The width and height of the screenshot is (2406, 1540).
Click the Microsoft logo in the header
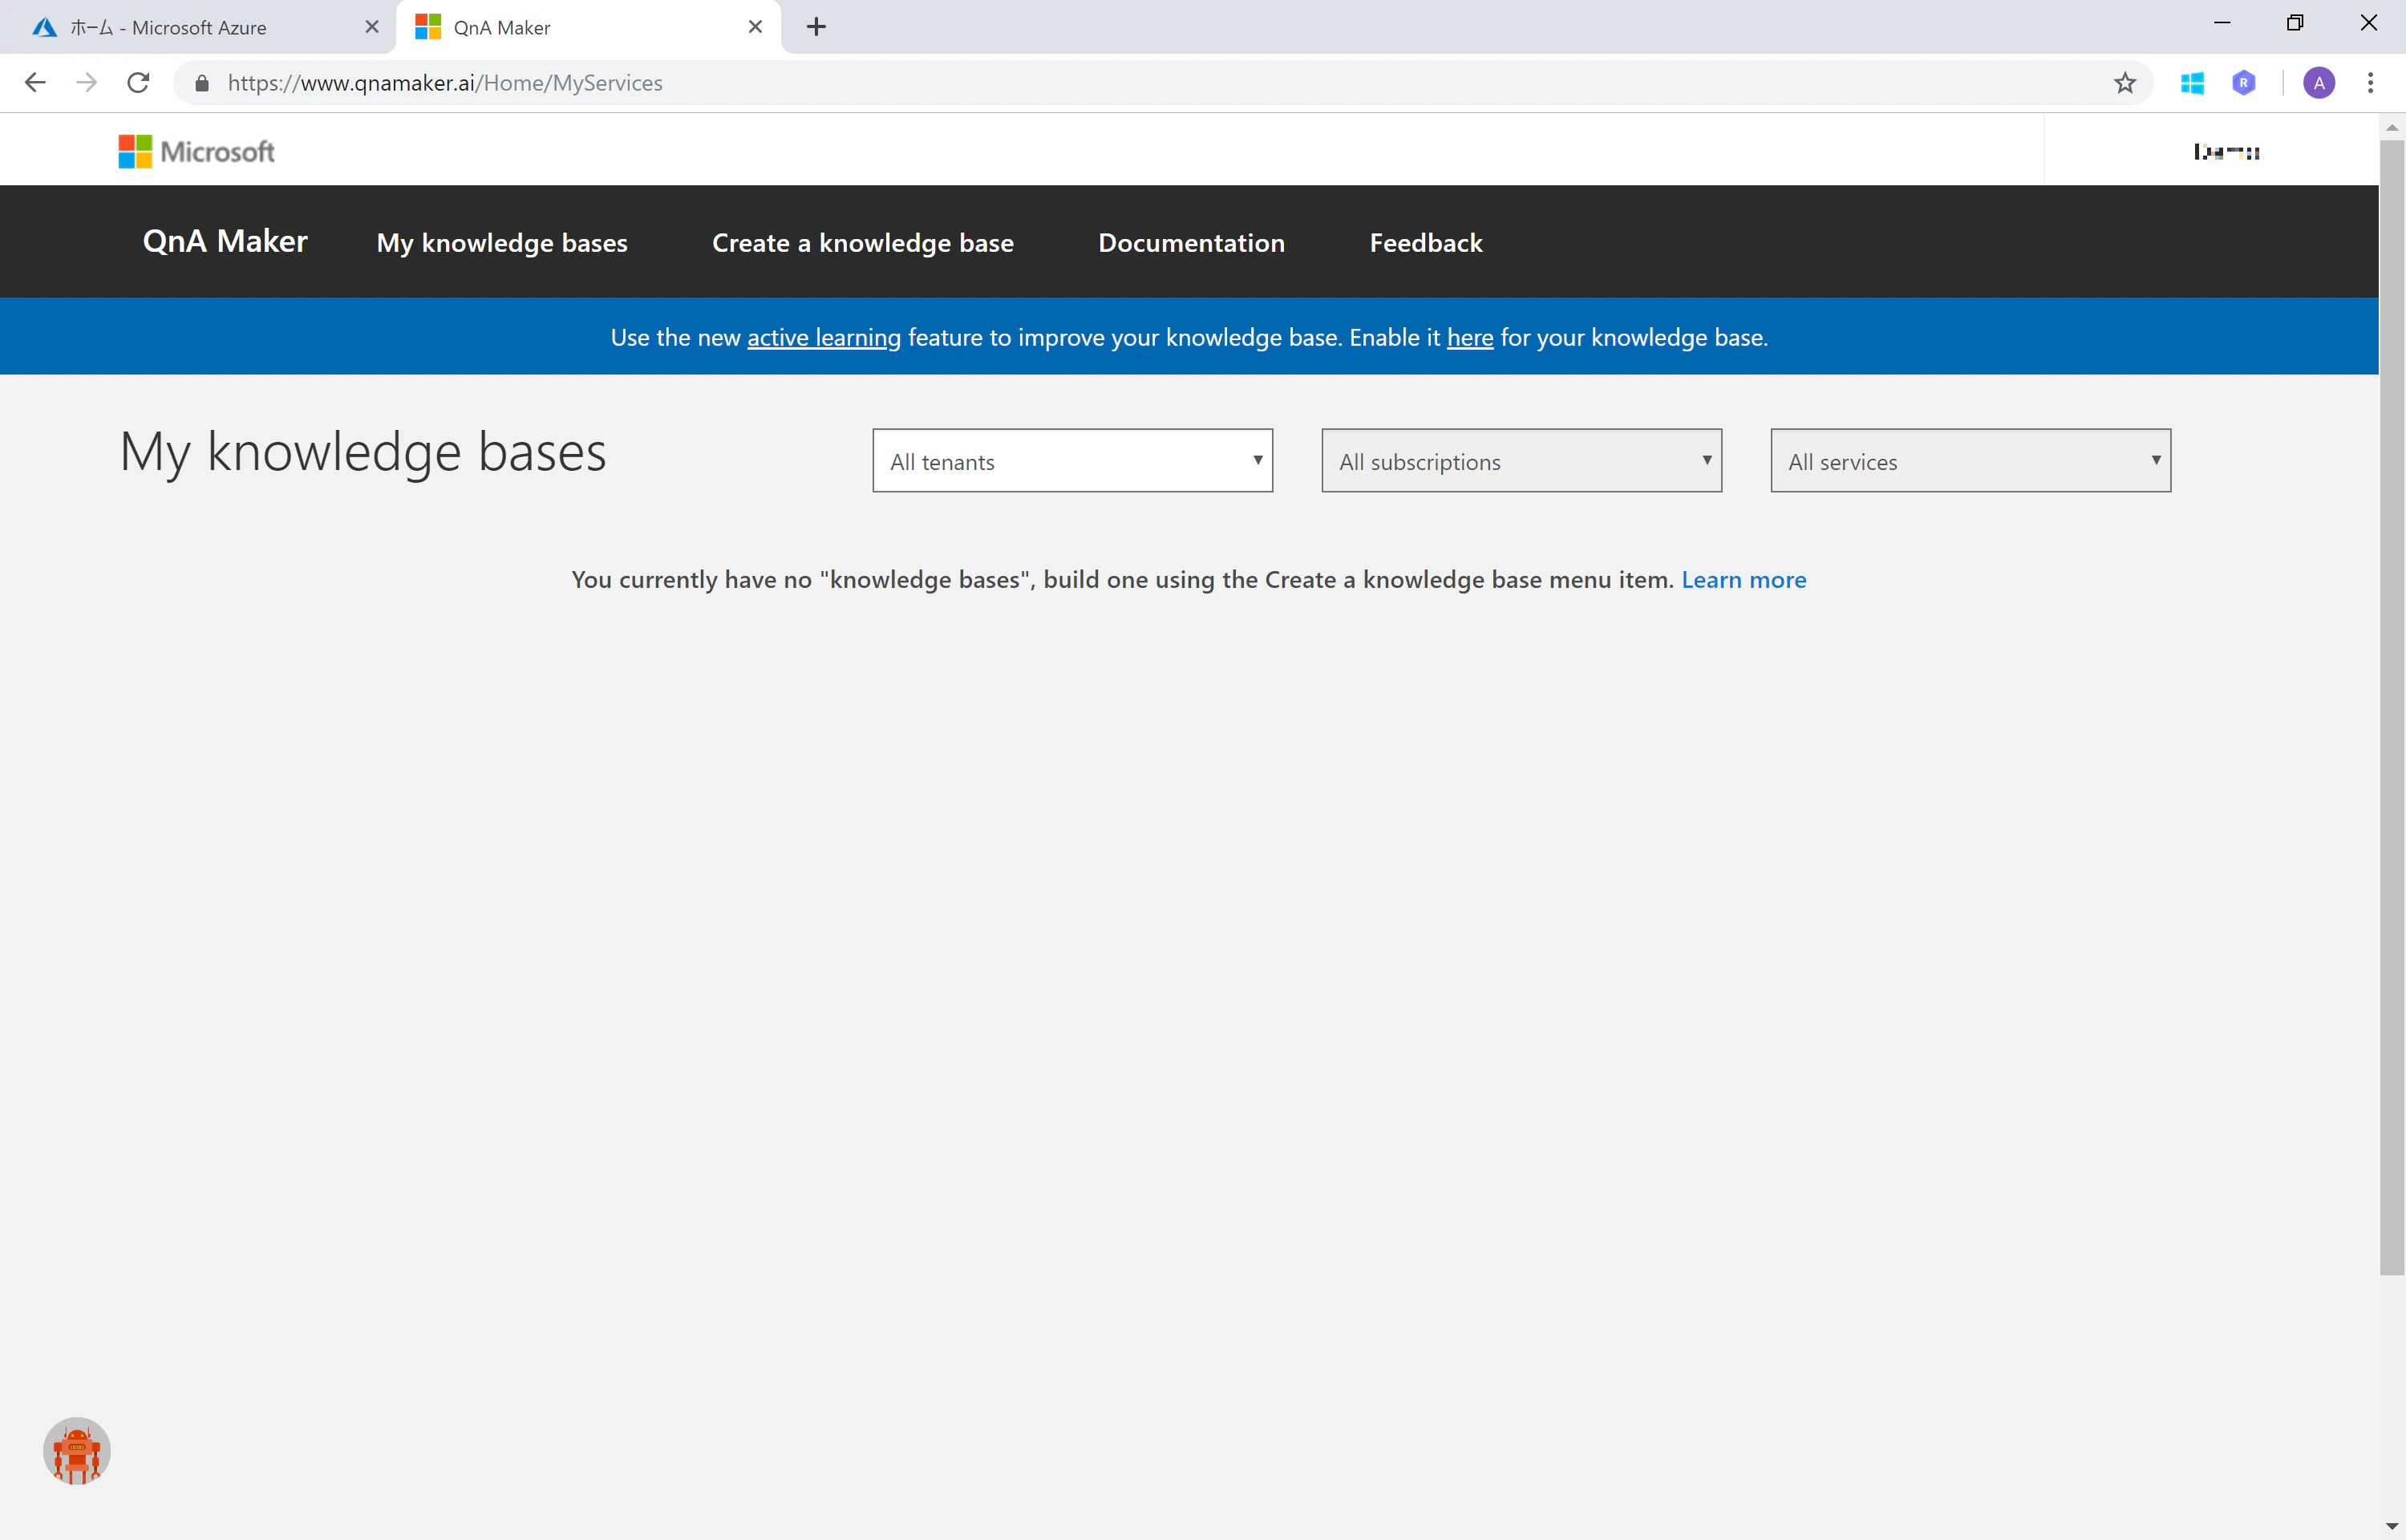coord(196,152)
